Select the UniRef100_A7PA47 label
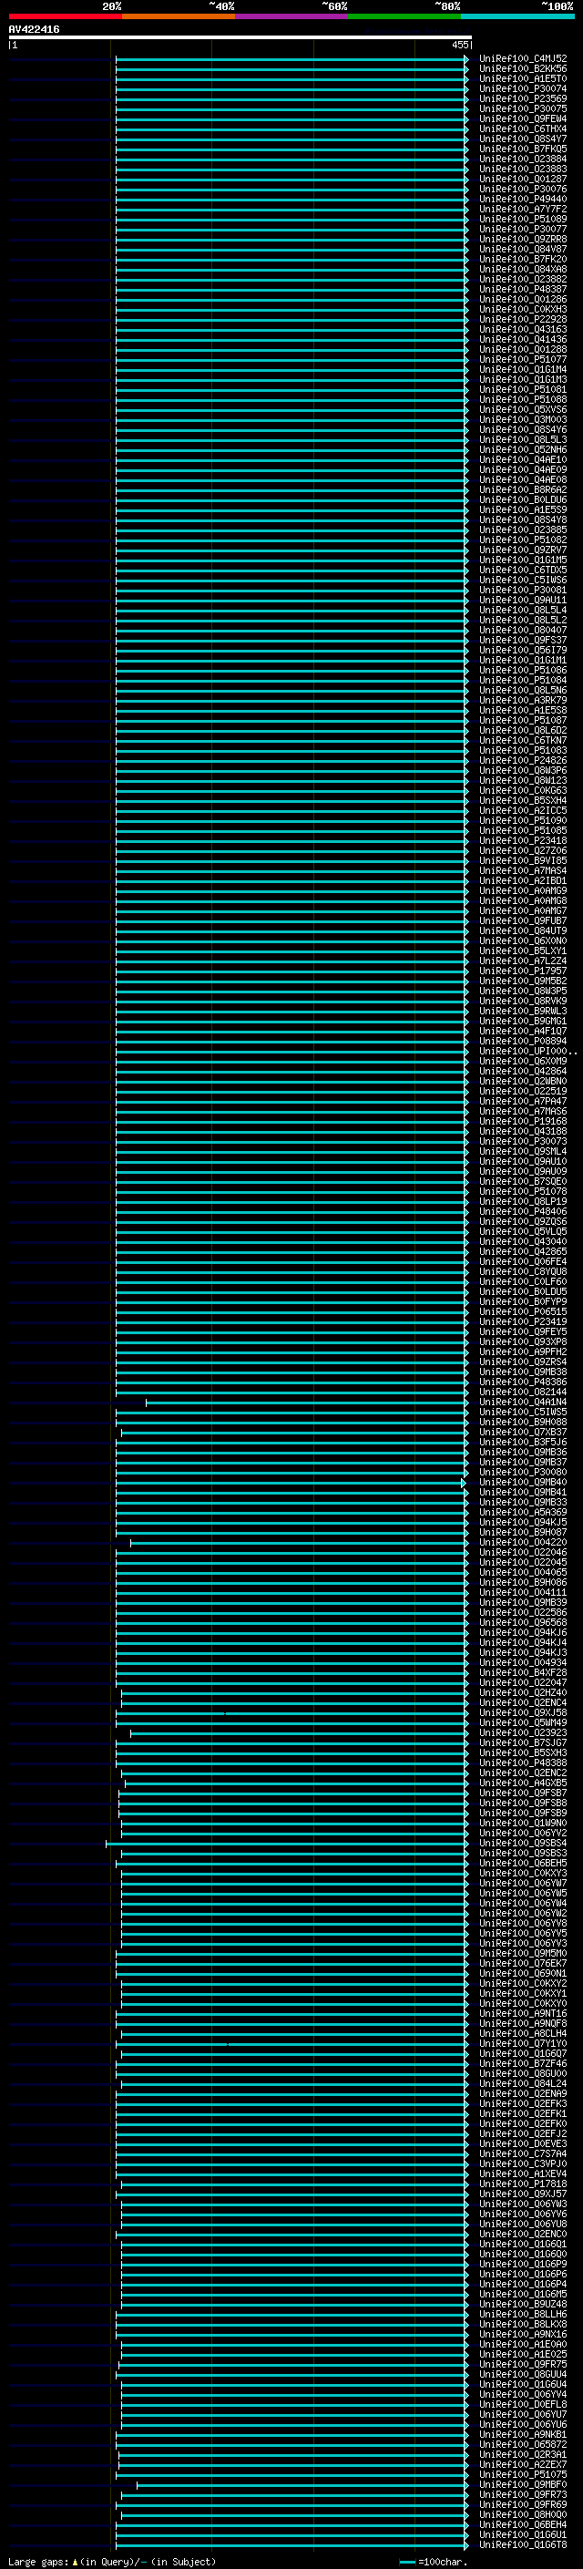Screen dimensions: 583x2569 (523, 1101)
